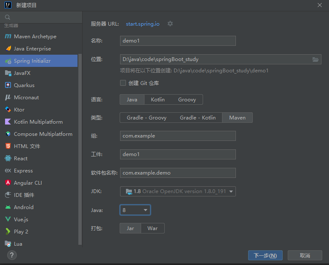Select the Quarkus generator icon
The width and height of the screenshot is (329, 265).
(x=8, y=85)
